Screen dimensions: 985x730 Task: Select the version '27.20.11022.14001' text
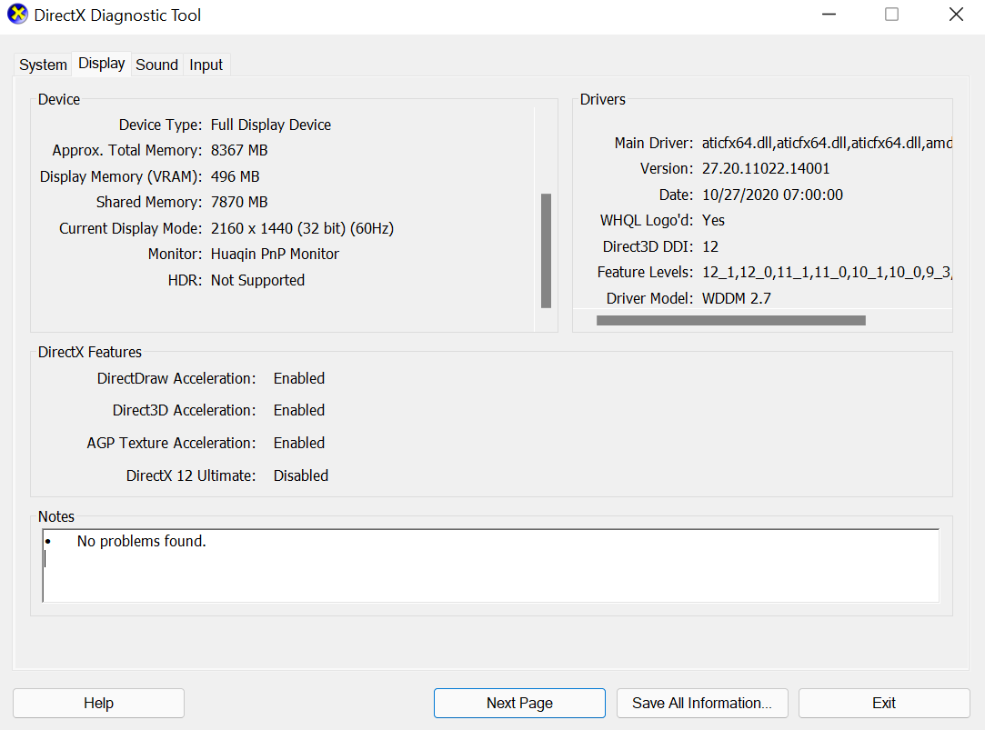pyautogui.click(x=766, y=169)
